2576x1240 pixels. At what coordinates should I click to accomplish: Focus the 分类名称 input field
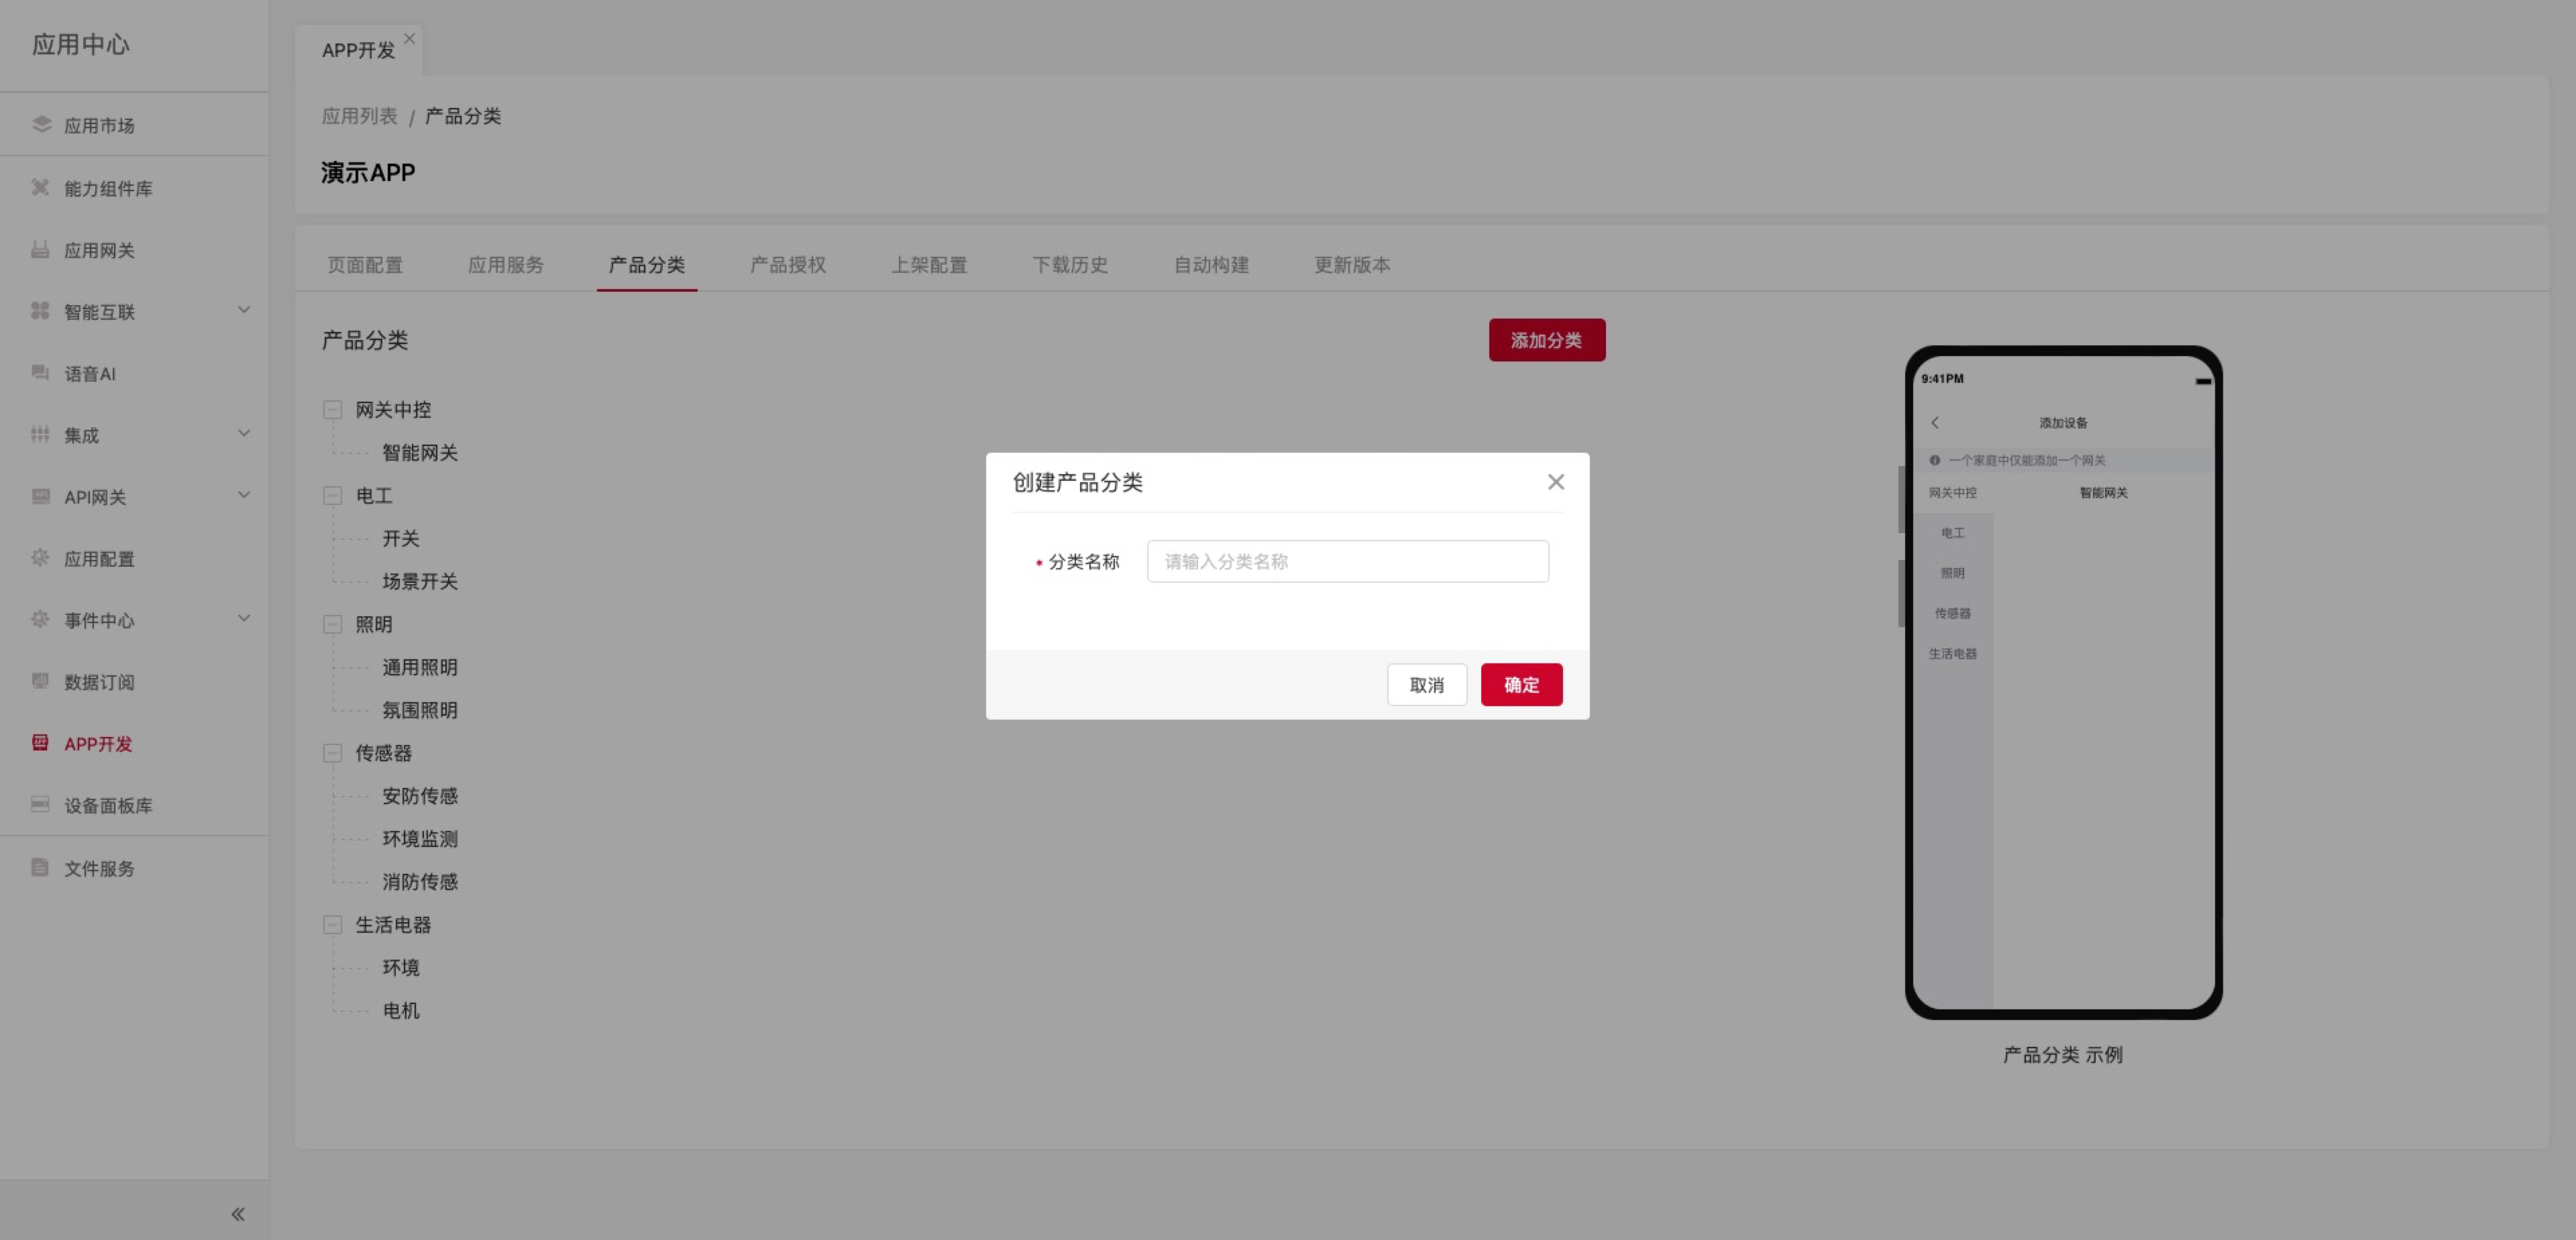pyautogui.click(x=1347, y=561)
